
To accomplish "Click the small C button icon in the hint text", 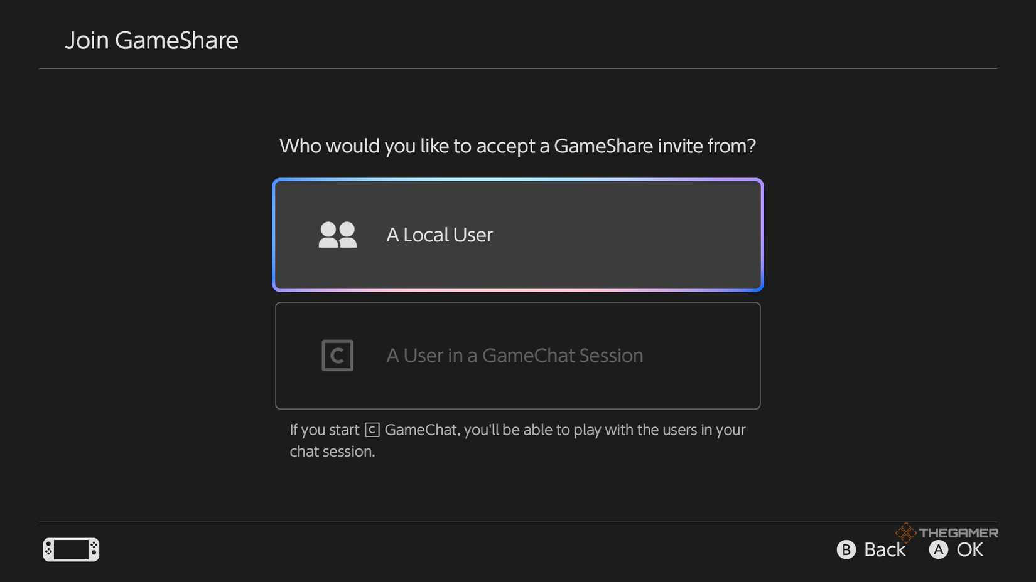I will 372,430.
